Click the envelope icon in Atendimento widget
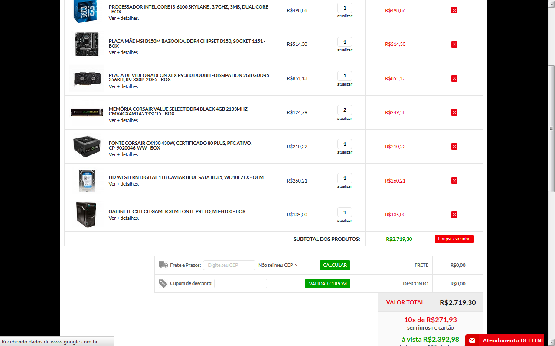This screenshot has height=346, width=555. click(x=472, y=340)
